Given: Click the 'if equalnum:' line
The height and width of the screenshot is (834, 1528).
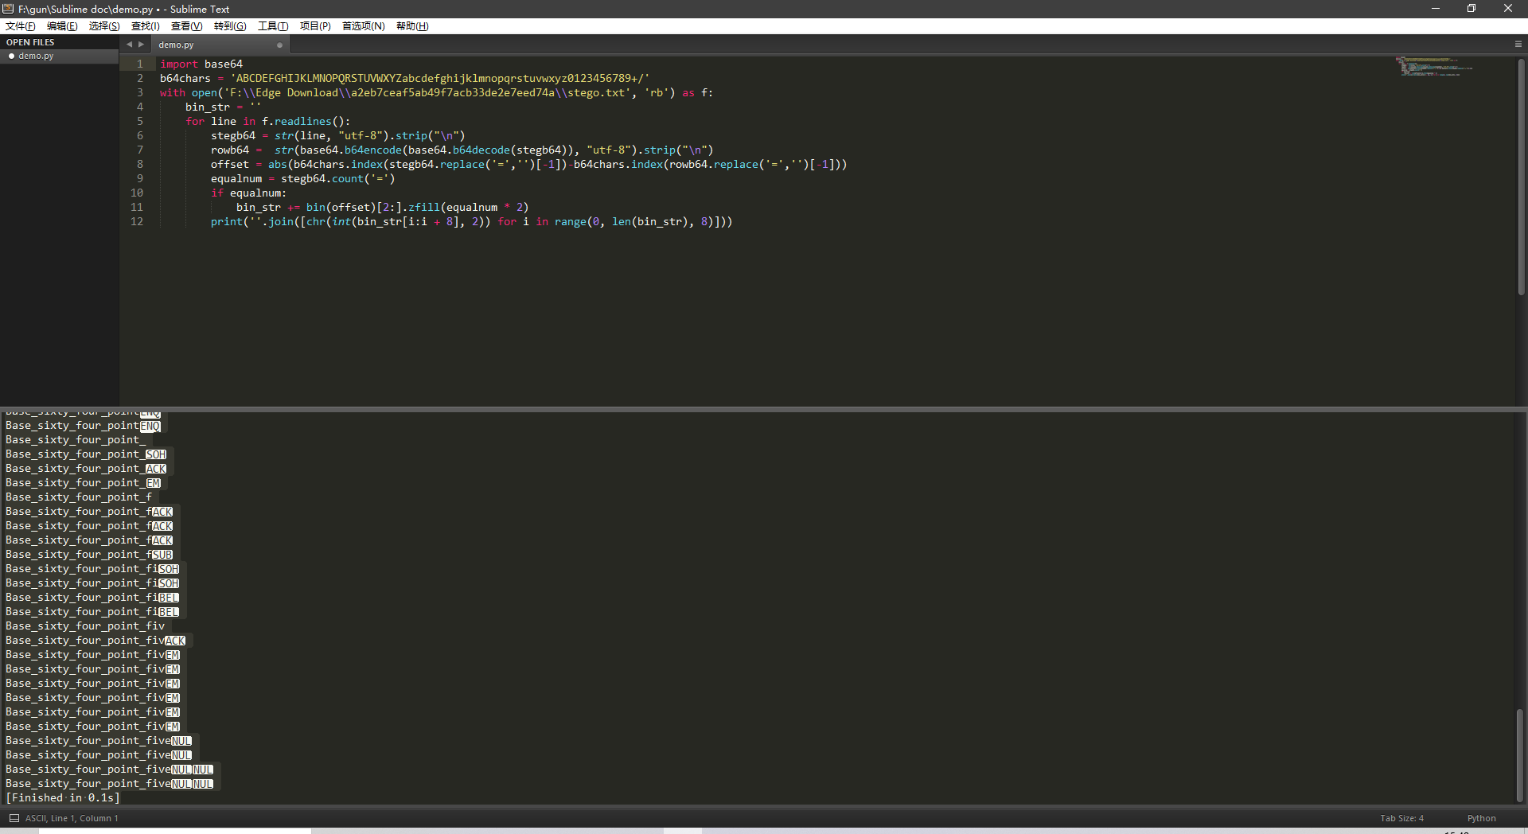Looking at the screenshot, I should [x=248, y=193].
